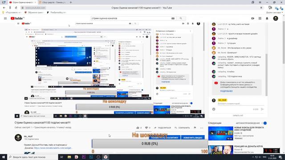Open Windows Start menu
This screenshot has width=285, height=160.
coord(4,157)
